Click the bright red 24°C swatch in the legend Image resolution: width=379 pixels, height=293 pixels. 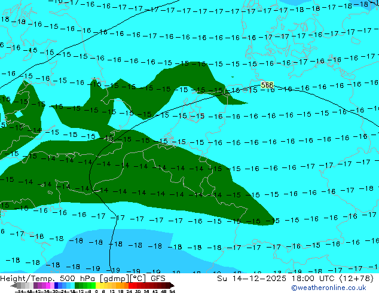tap(130, 285)
